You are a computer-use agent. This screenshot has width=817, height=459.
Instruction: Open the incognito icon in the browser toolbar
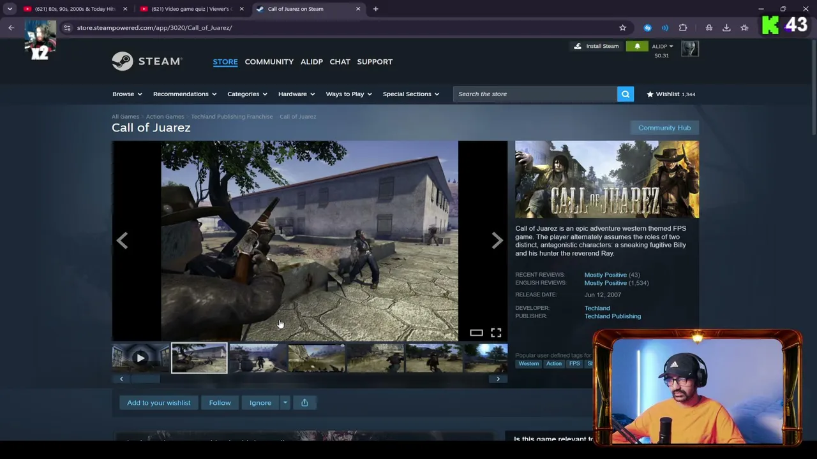pos(708,27)
